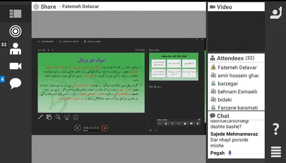Viewport: 286px width, 163px height.
Task: Open the hamburger menu icon
Action: [x=276, y=151]
